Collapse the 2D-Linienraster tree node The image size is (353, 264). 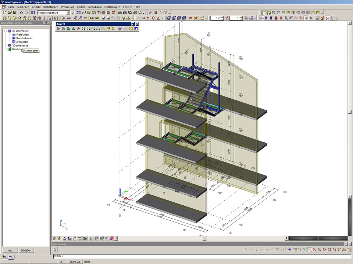pyautogui.click(x=6, y=31)
